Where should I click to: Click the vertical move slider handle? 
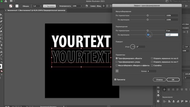148,35
